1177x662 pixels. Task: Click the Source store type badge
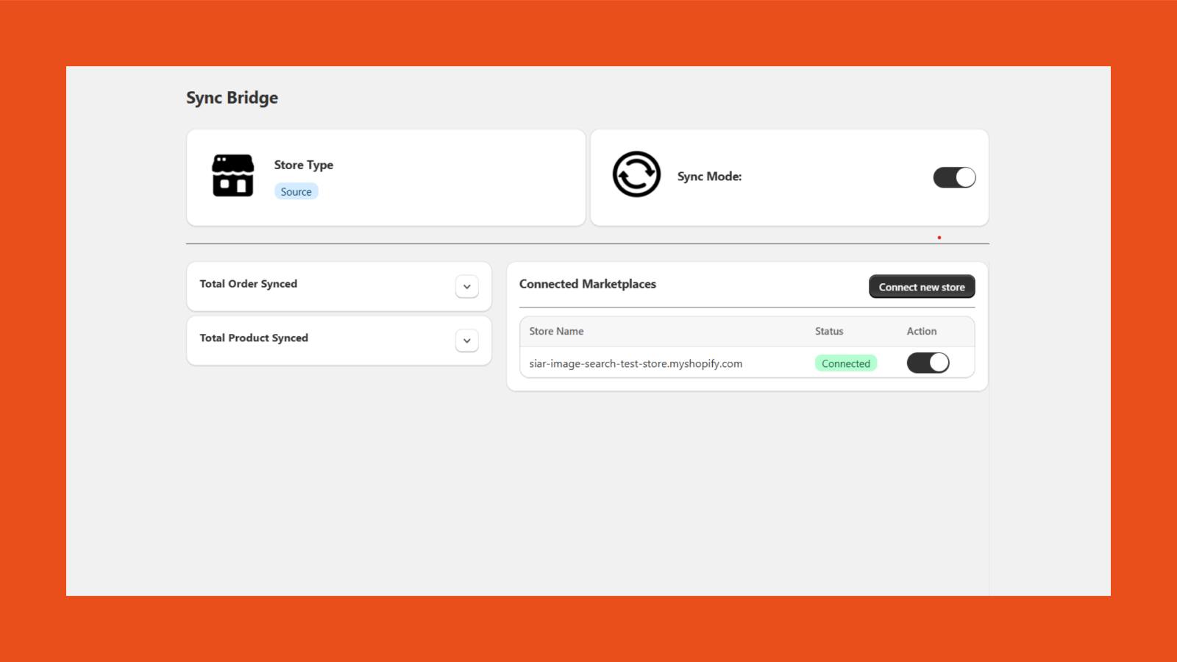296,191
